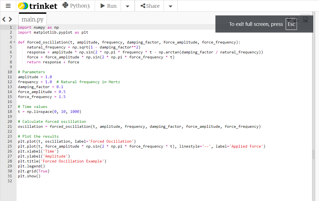Click the Esc key hint in the overlay
This screenshot has width=319, height=201.
(x=291, y=24)
